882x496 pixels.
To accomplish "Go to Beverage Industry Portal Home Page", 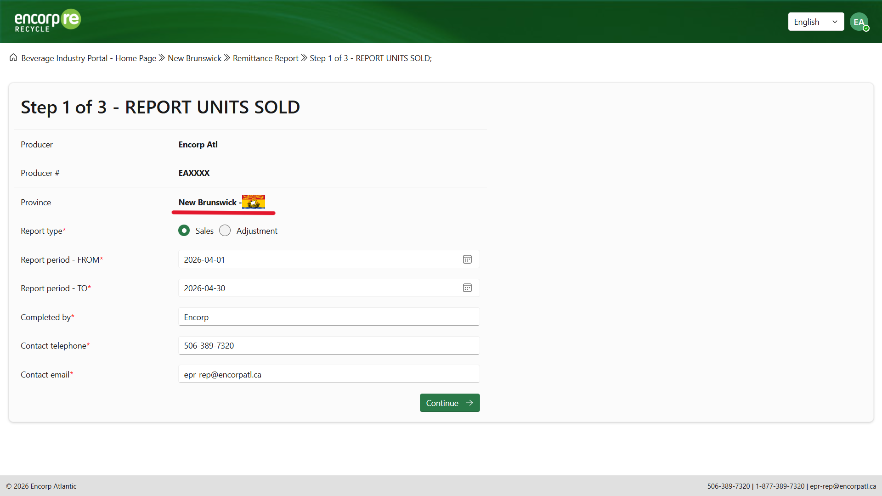I will click(89, 58).
